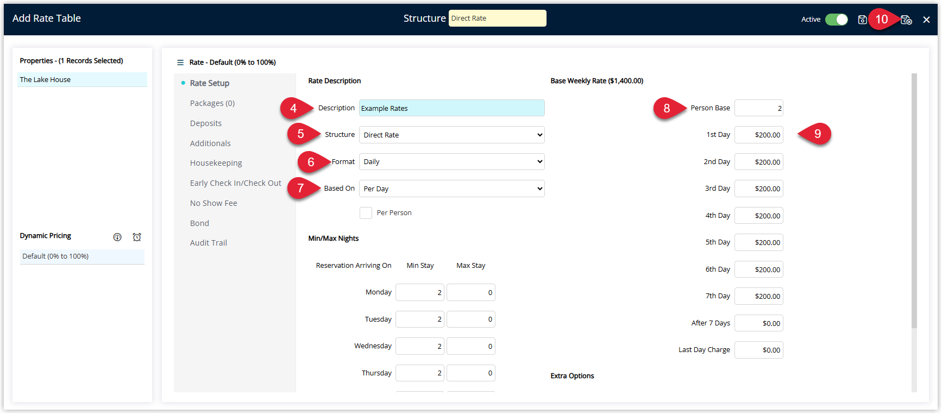Open the Additionals section

pos(210,143)
